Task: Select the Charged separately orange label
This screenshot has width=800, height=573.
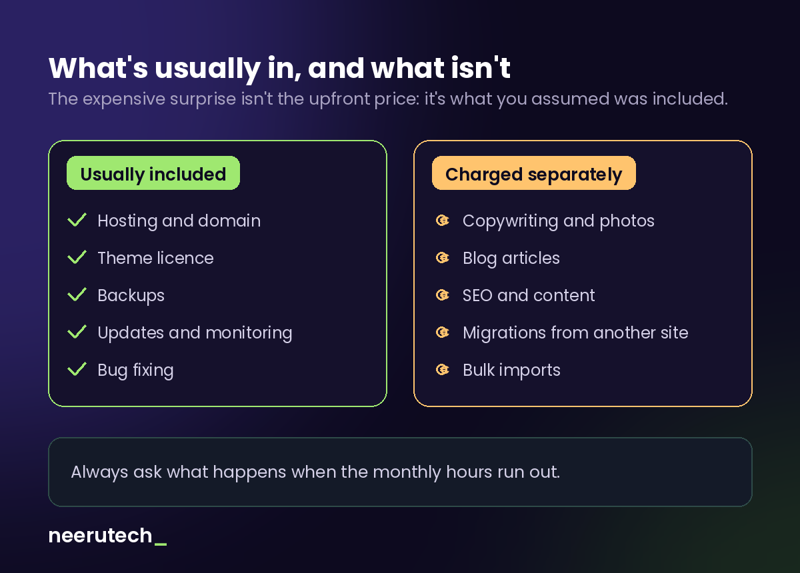Action: [x=534, y=173]
